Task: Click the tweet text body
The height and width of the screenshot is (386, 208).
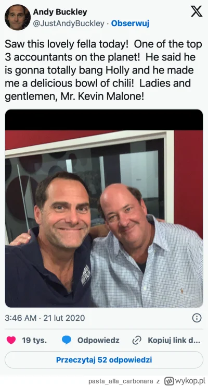Action: pos(103,70)
